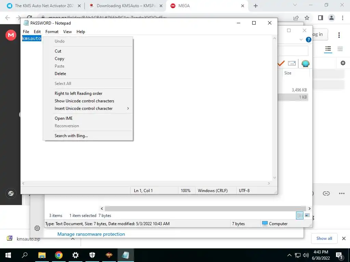
Task: Switch Explorer to details view icon
Action: [300, 215]
